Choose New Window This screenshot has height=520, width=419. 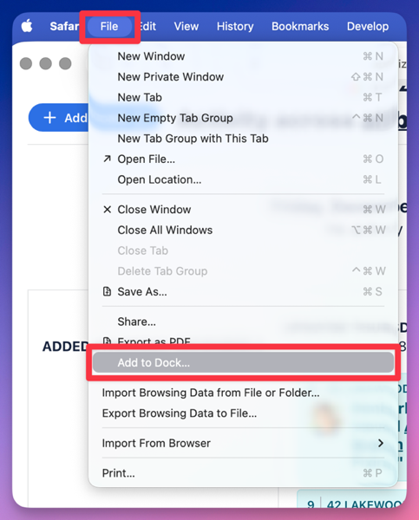[243, 56]
